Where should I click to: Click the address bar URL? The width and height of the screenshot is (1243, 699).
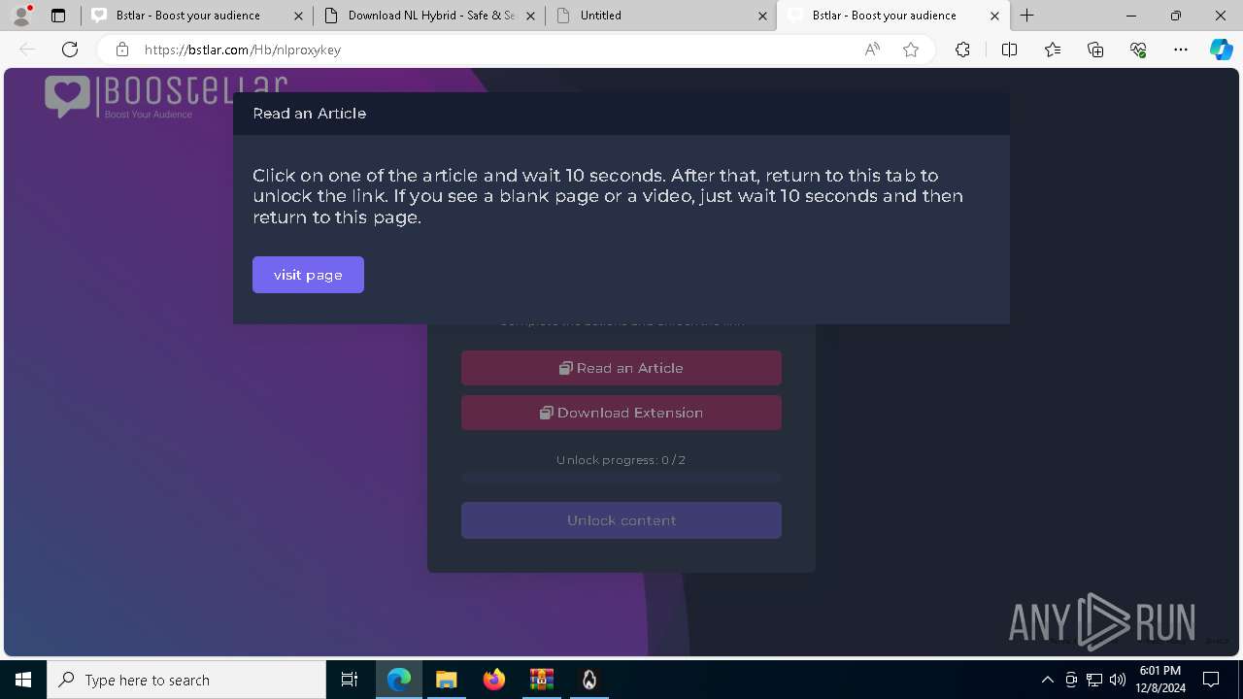pos(243,50)
